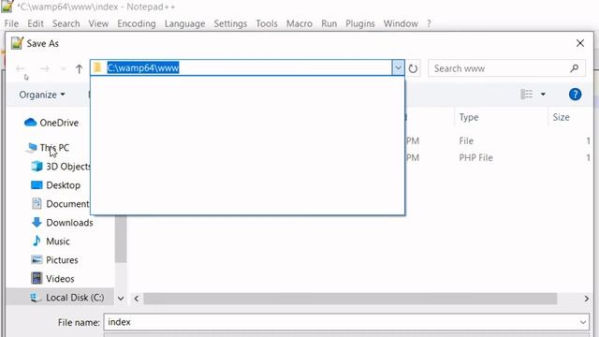The height and width of the screenshot is (337, 599).
Task: Open the Search menu
Action: point(66,23)
